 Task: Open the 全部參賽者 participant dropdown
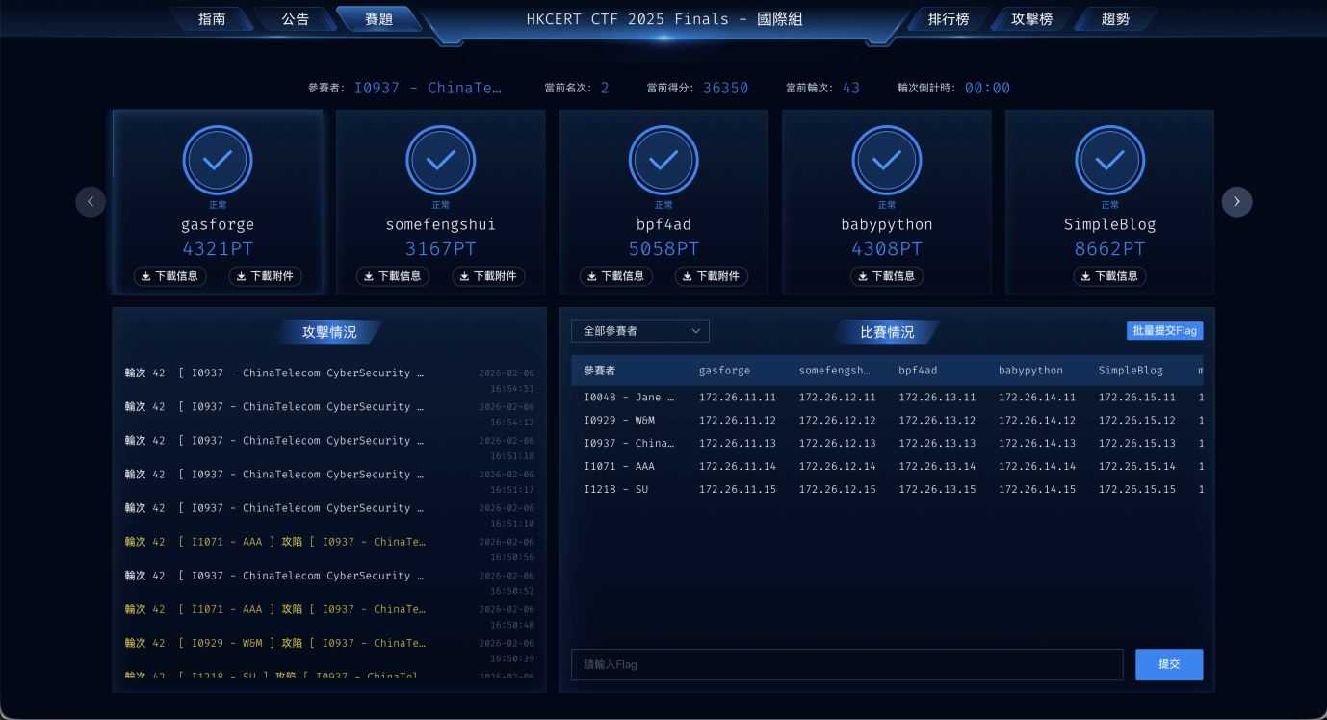click(639, 331)
